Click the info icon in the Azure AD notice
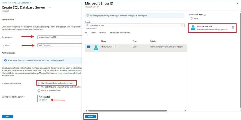This screenshot has height=120, width=241. pos(6,60)
